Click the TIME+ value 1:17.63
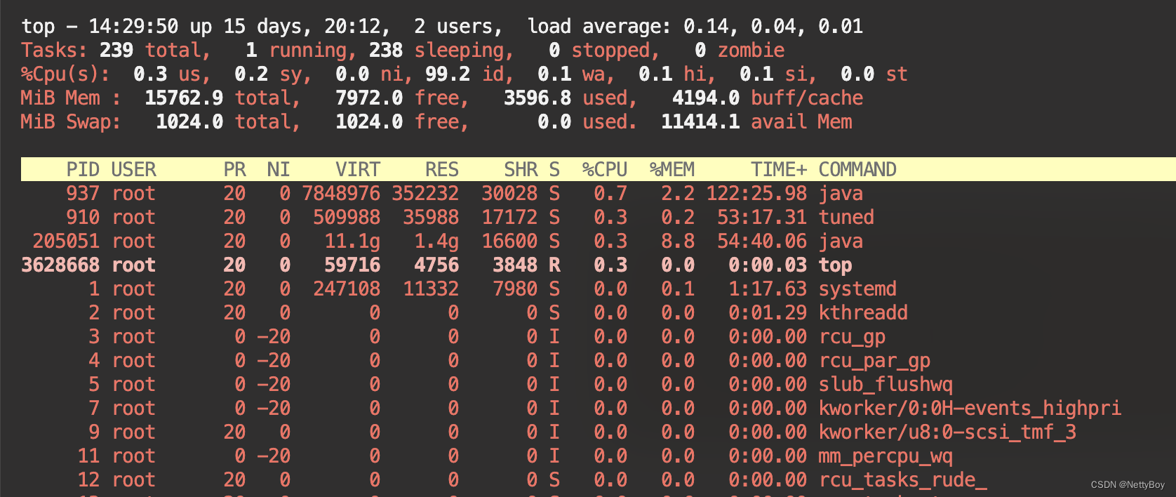The height and width of the screenshot is (497, 1176). pos(768,289)
